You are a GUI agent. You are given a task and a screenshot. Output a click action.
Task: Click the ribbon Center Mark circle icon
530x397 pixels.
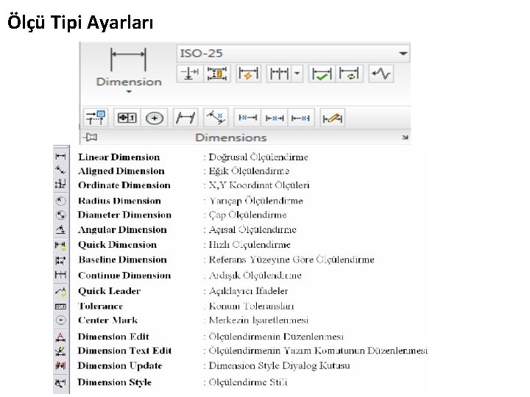tap(154, 118)
